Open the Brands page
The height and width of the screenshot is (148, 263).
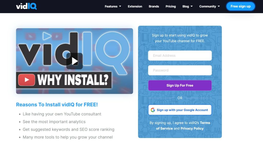pyautogui.click(x=154, y=6)
